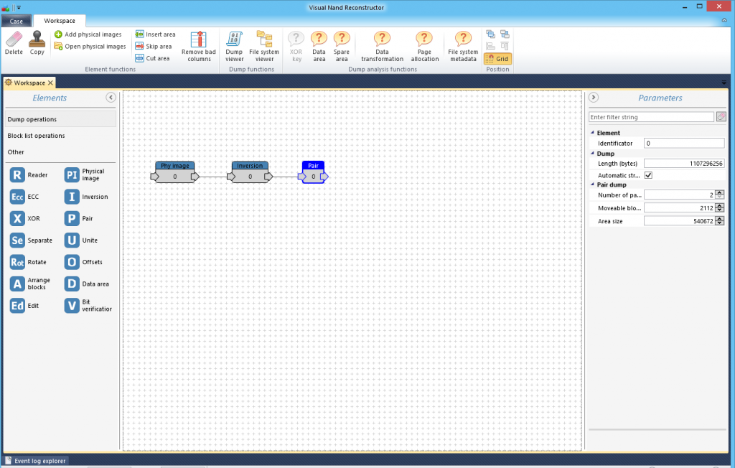Select the Phy image node on canvas

tap(175, 172)
